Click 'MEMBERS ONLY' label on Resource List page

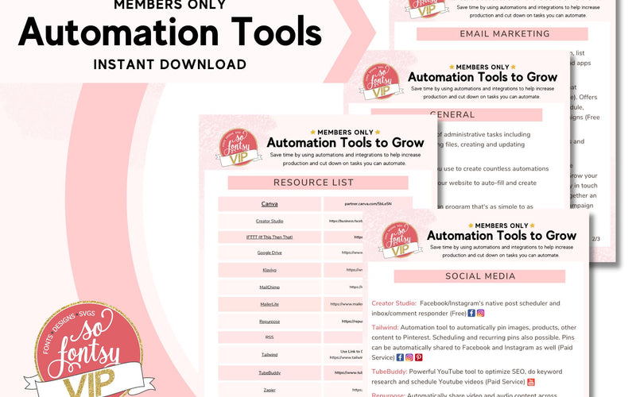pos(345,133)
